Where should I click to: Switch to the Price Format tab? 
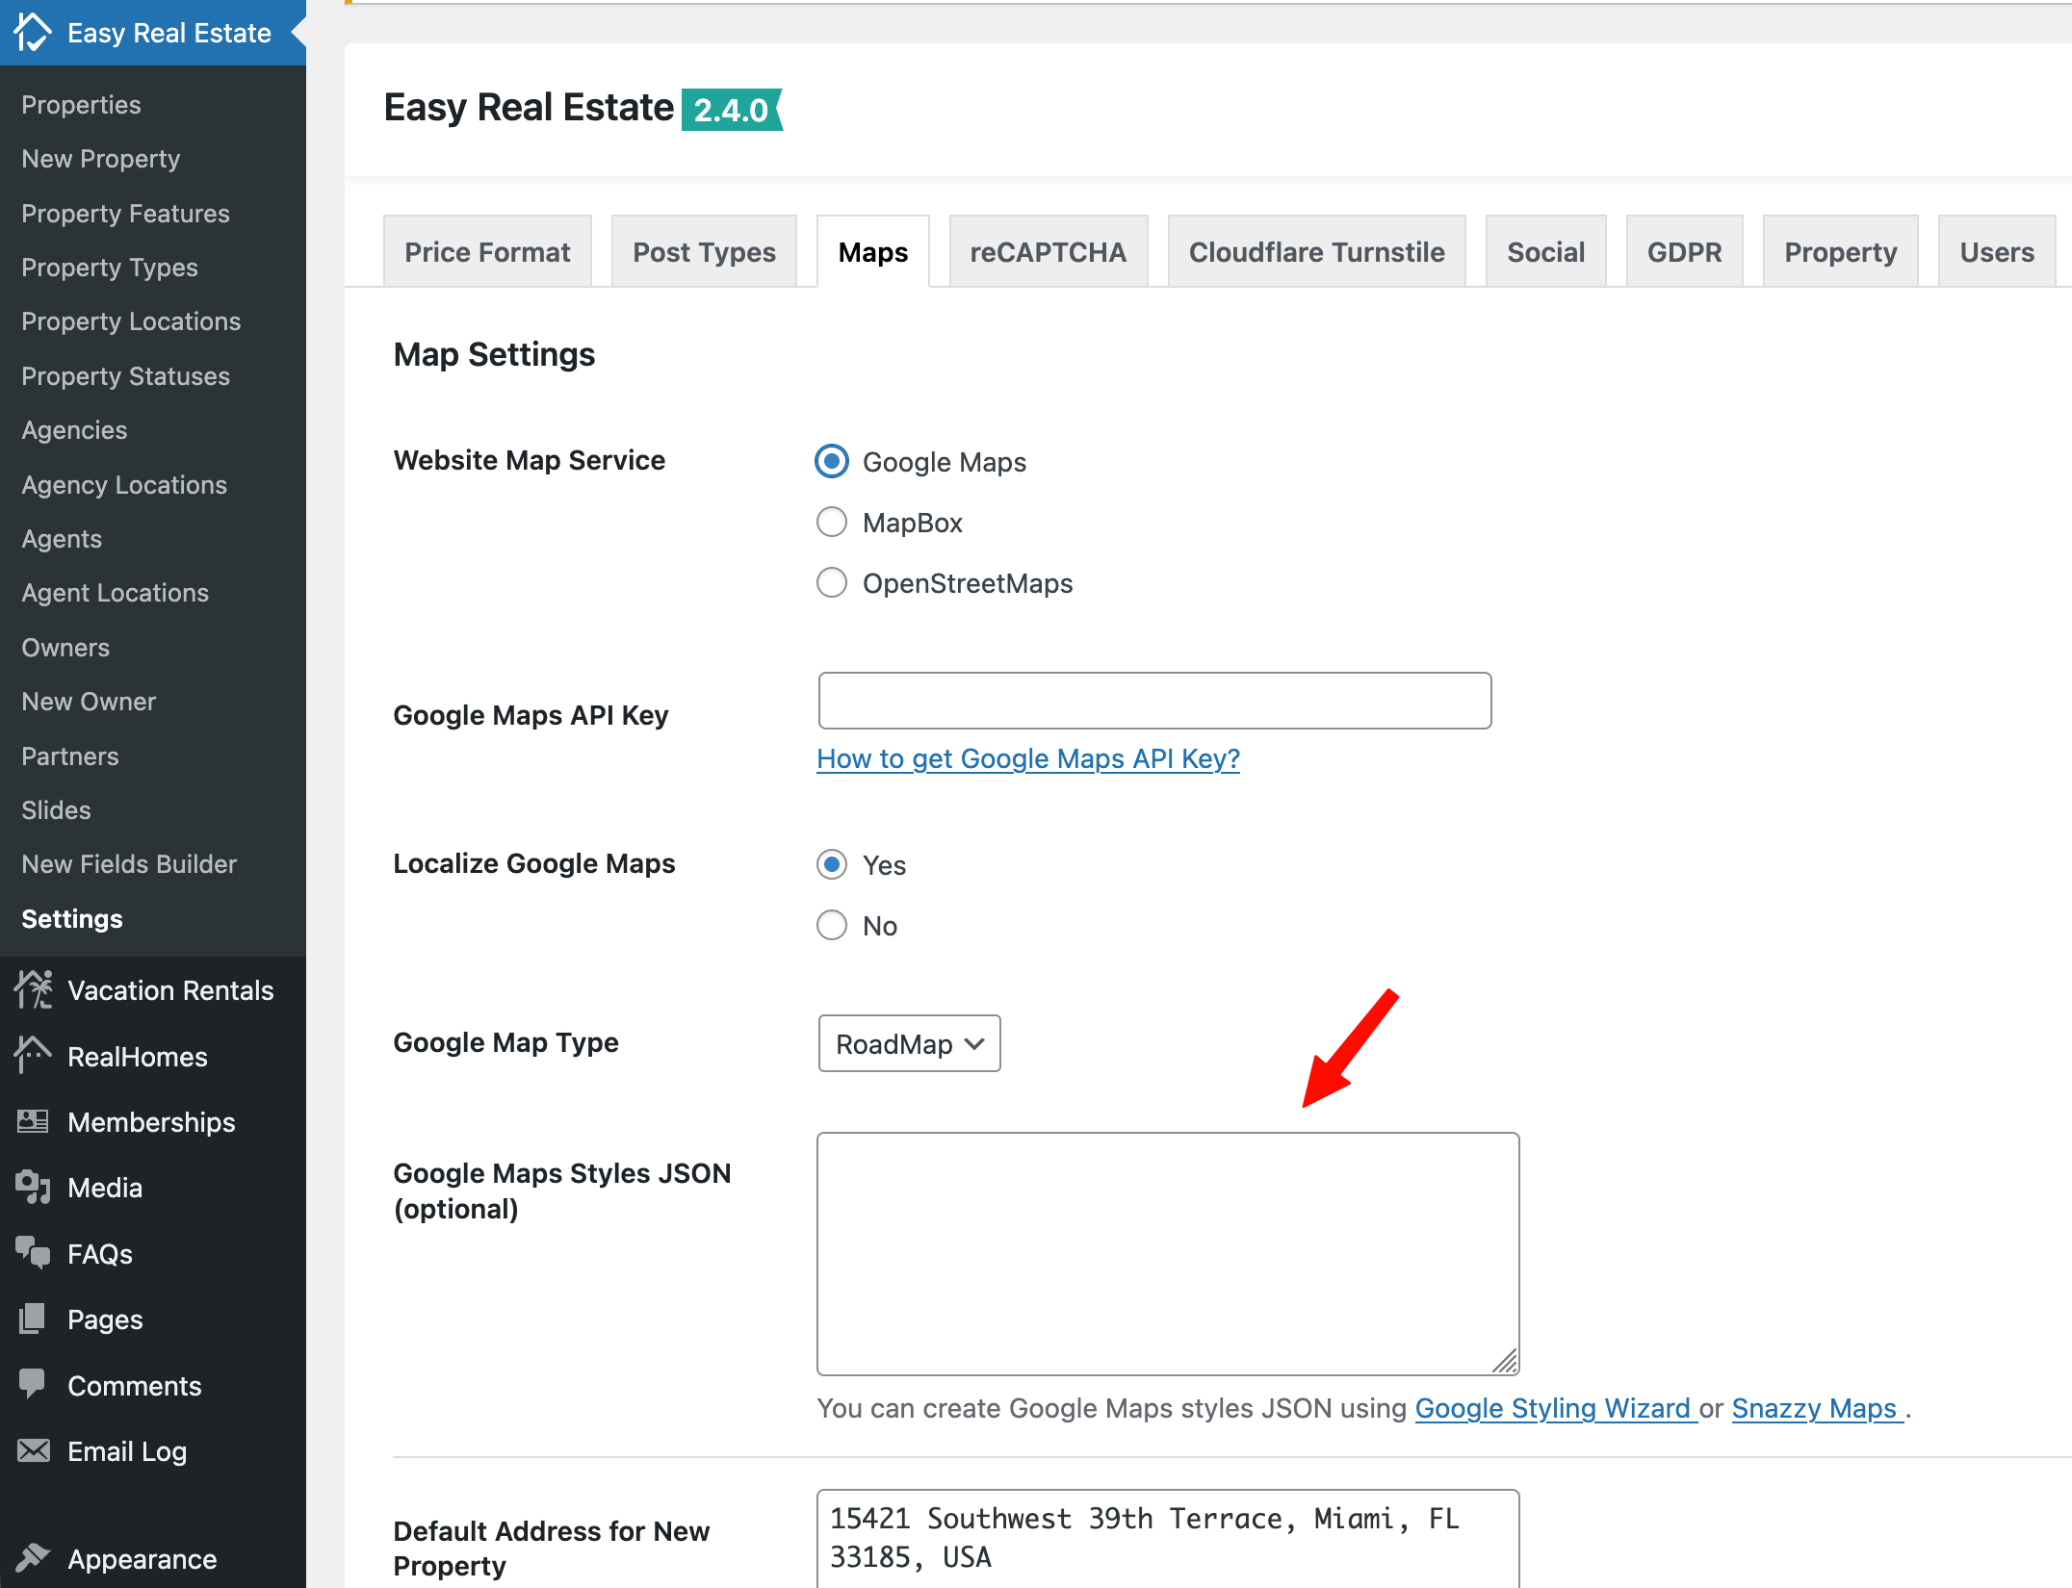[487, 251]
